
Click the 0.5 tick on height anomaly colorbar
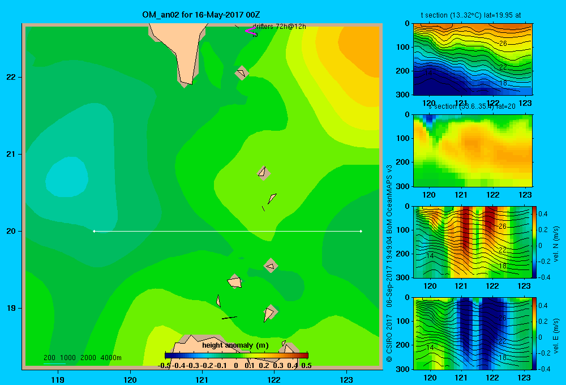coord(306,366)
